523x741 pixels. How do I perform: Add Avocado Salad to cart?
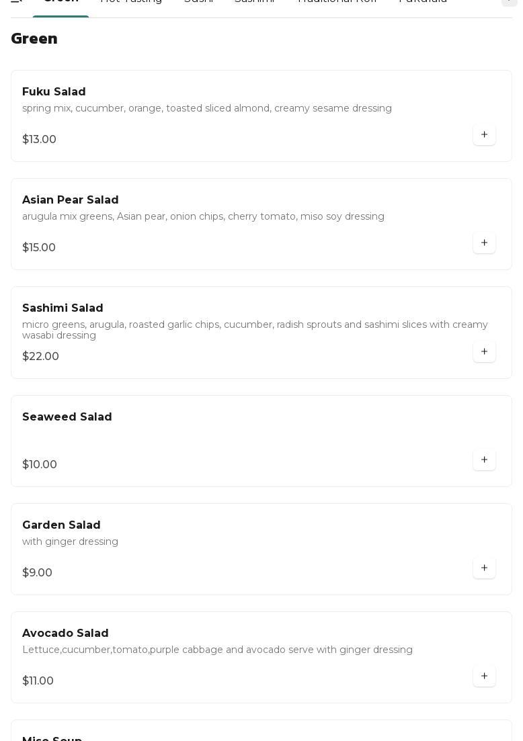pyautogui.click(x=484, y=677)
